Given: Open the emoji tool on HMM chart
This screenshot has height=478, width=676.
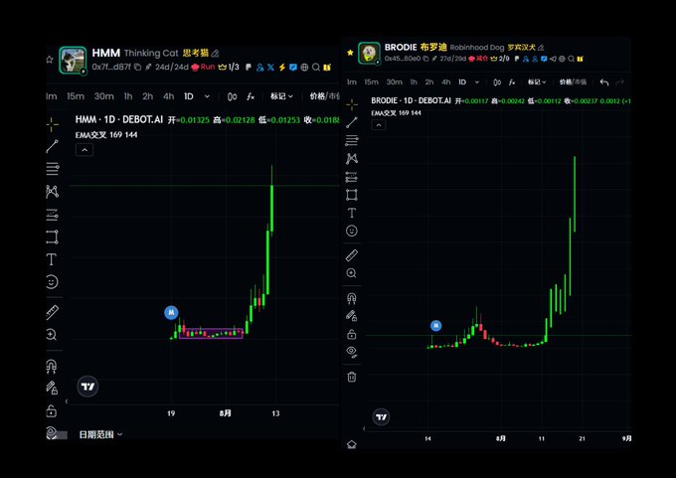Looking at the screenshot, I should pyautogui.click(x=52, y=282).
